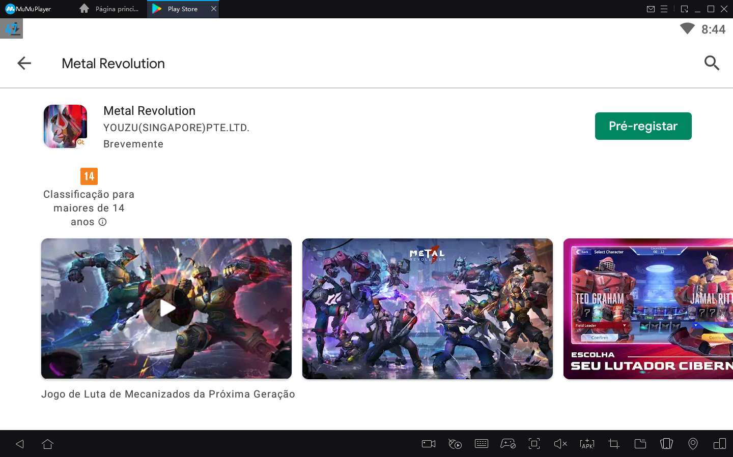This screenshot has width=733, height=457.
Task: Click the install APK icon
Action: click(x=587, y=444)
